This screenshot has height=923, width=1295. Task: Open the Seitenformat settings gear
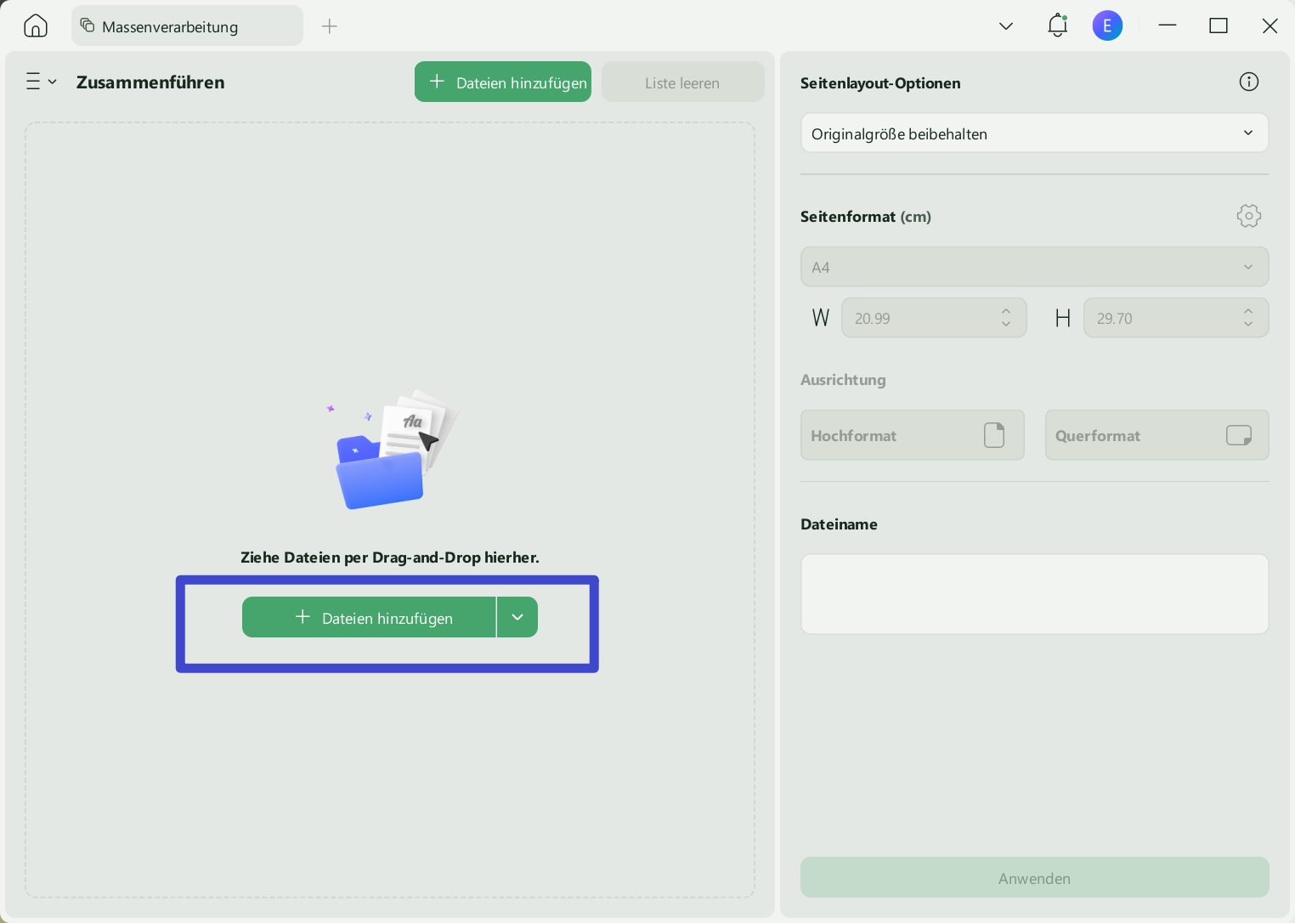coord(1248,215)
